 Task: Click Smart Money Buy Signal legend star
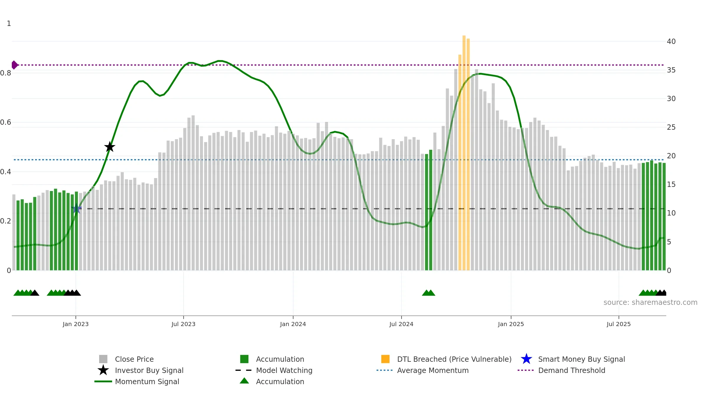pyautogui.click(x=526, y=359)
